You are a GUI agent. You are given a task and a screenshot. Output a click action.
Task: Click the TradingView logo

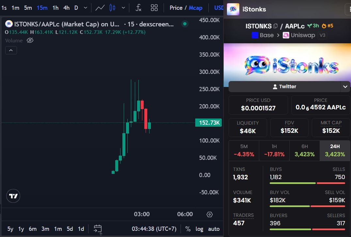(x=13, y=196)
